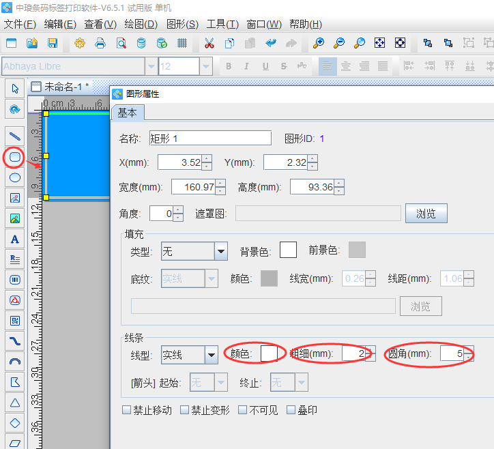Undo last action with blue arrow
The height and width of the screenshot is (449, 494).
click(x=271, y=43)
